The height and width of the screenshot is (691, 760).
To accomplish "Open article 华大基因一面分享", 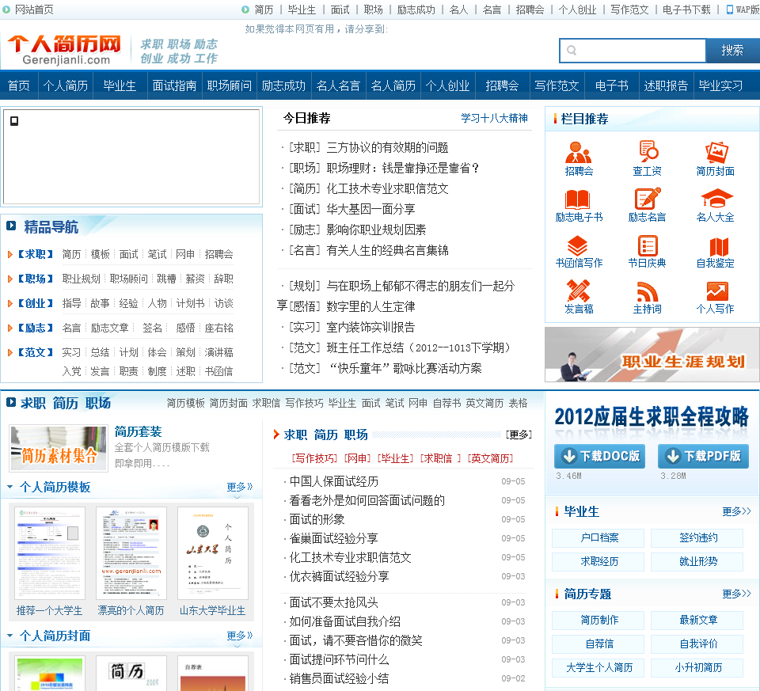I will pyautogui.click(x=370, y=209).
